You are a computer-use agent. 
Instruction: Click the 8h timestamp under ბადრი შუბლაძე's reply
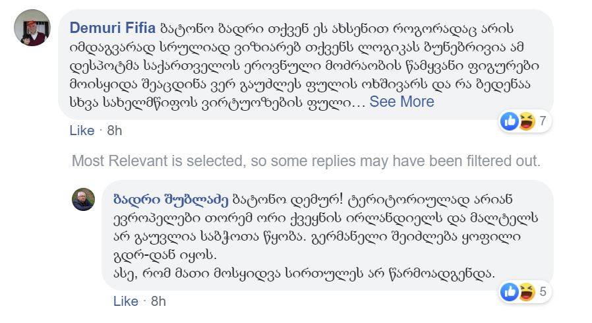click(x=158, y=301)
